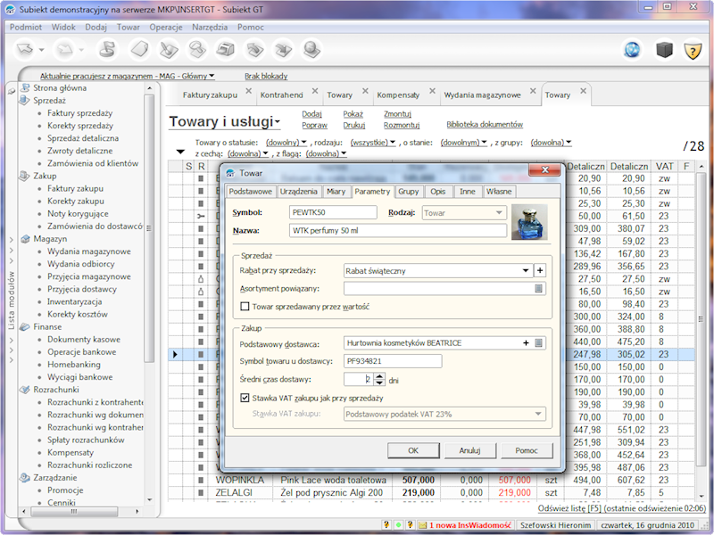Click the yellow question mark icon in status bar
Screen dimensions: 714x535
click(386, 524)
